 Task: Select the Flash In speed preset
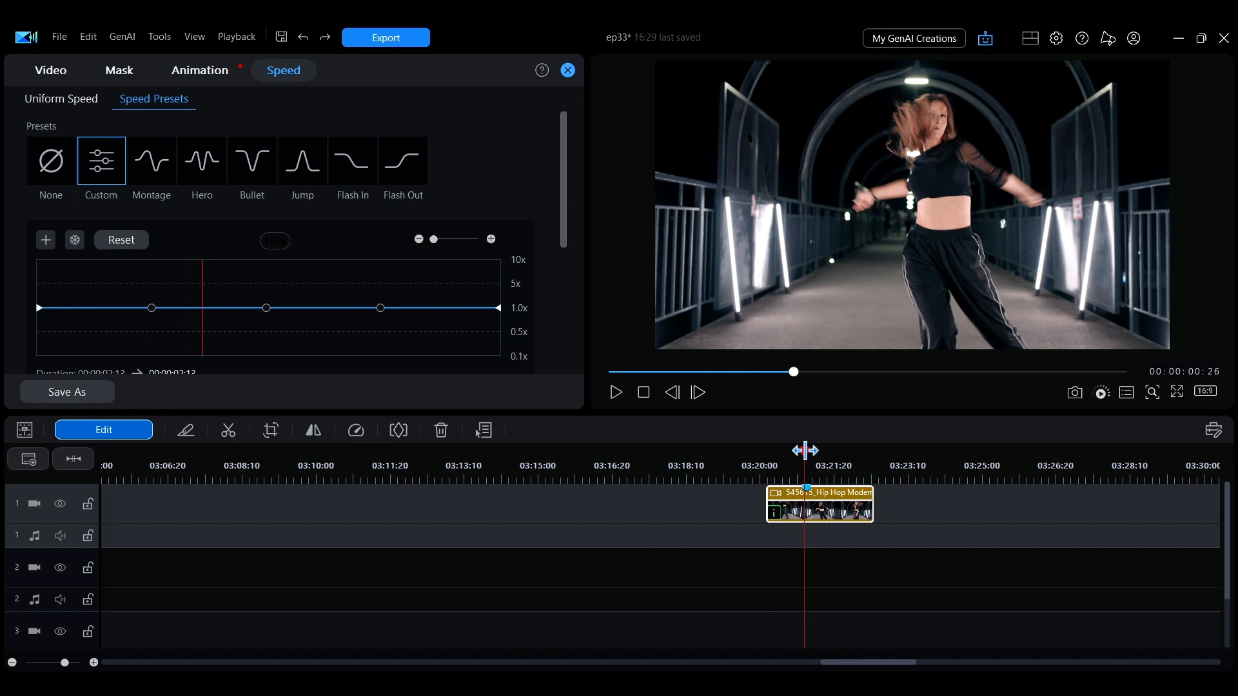click(x=353, y=161)
